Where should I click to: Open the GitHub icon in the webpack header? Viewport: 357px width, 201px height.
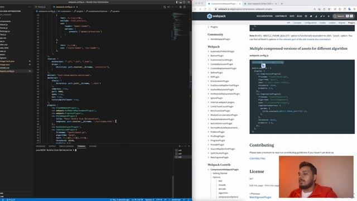[x=306, y=16]
